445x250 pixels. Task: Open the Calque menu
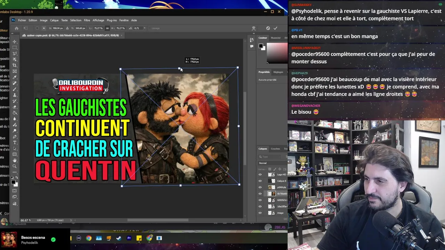pyautogui.click(x=54, y=20)
